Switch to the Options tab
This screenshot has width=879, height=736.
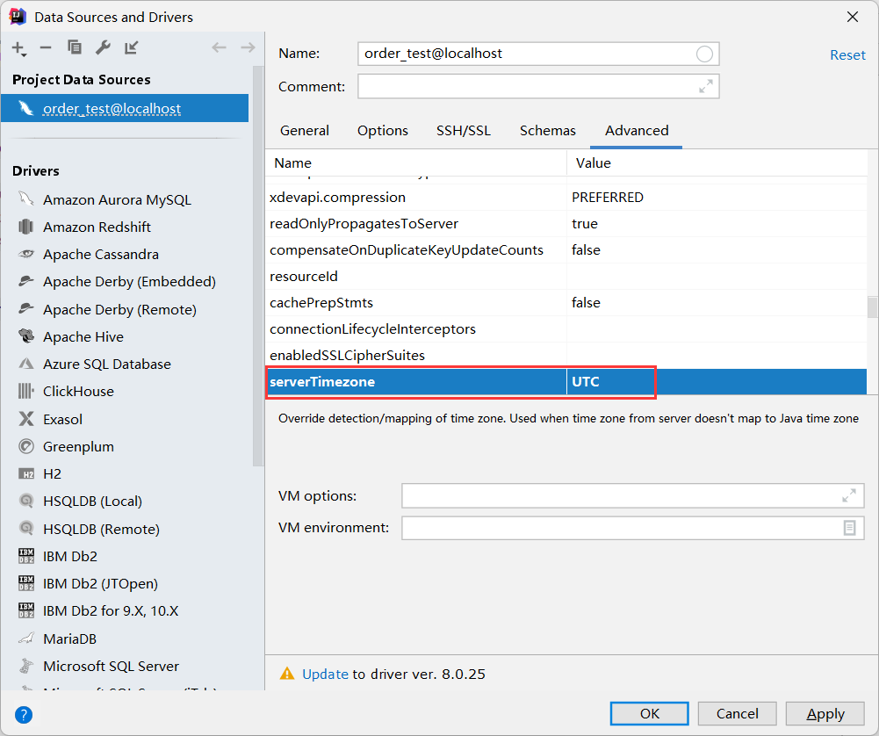click(383, 131)
